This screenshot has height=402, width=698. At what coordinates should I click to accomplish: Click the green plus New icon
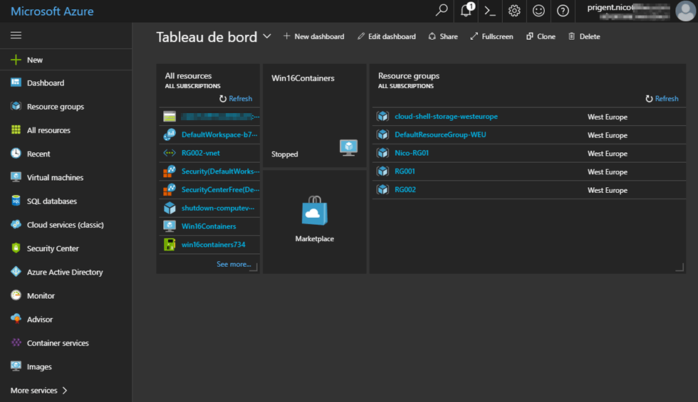coord(16,60)
